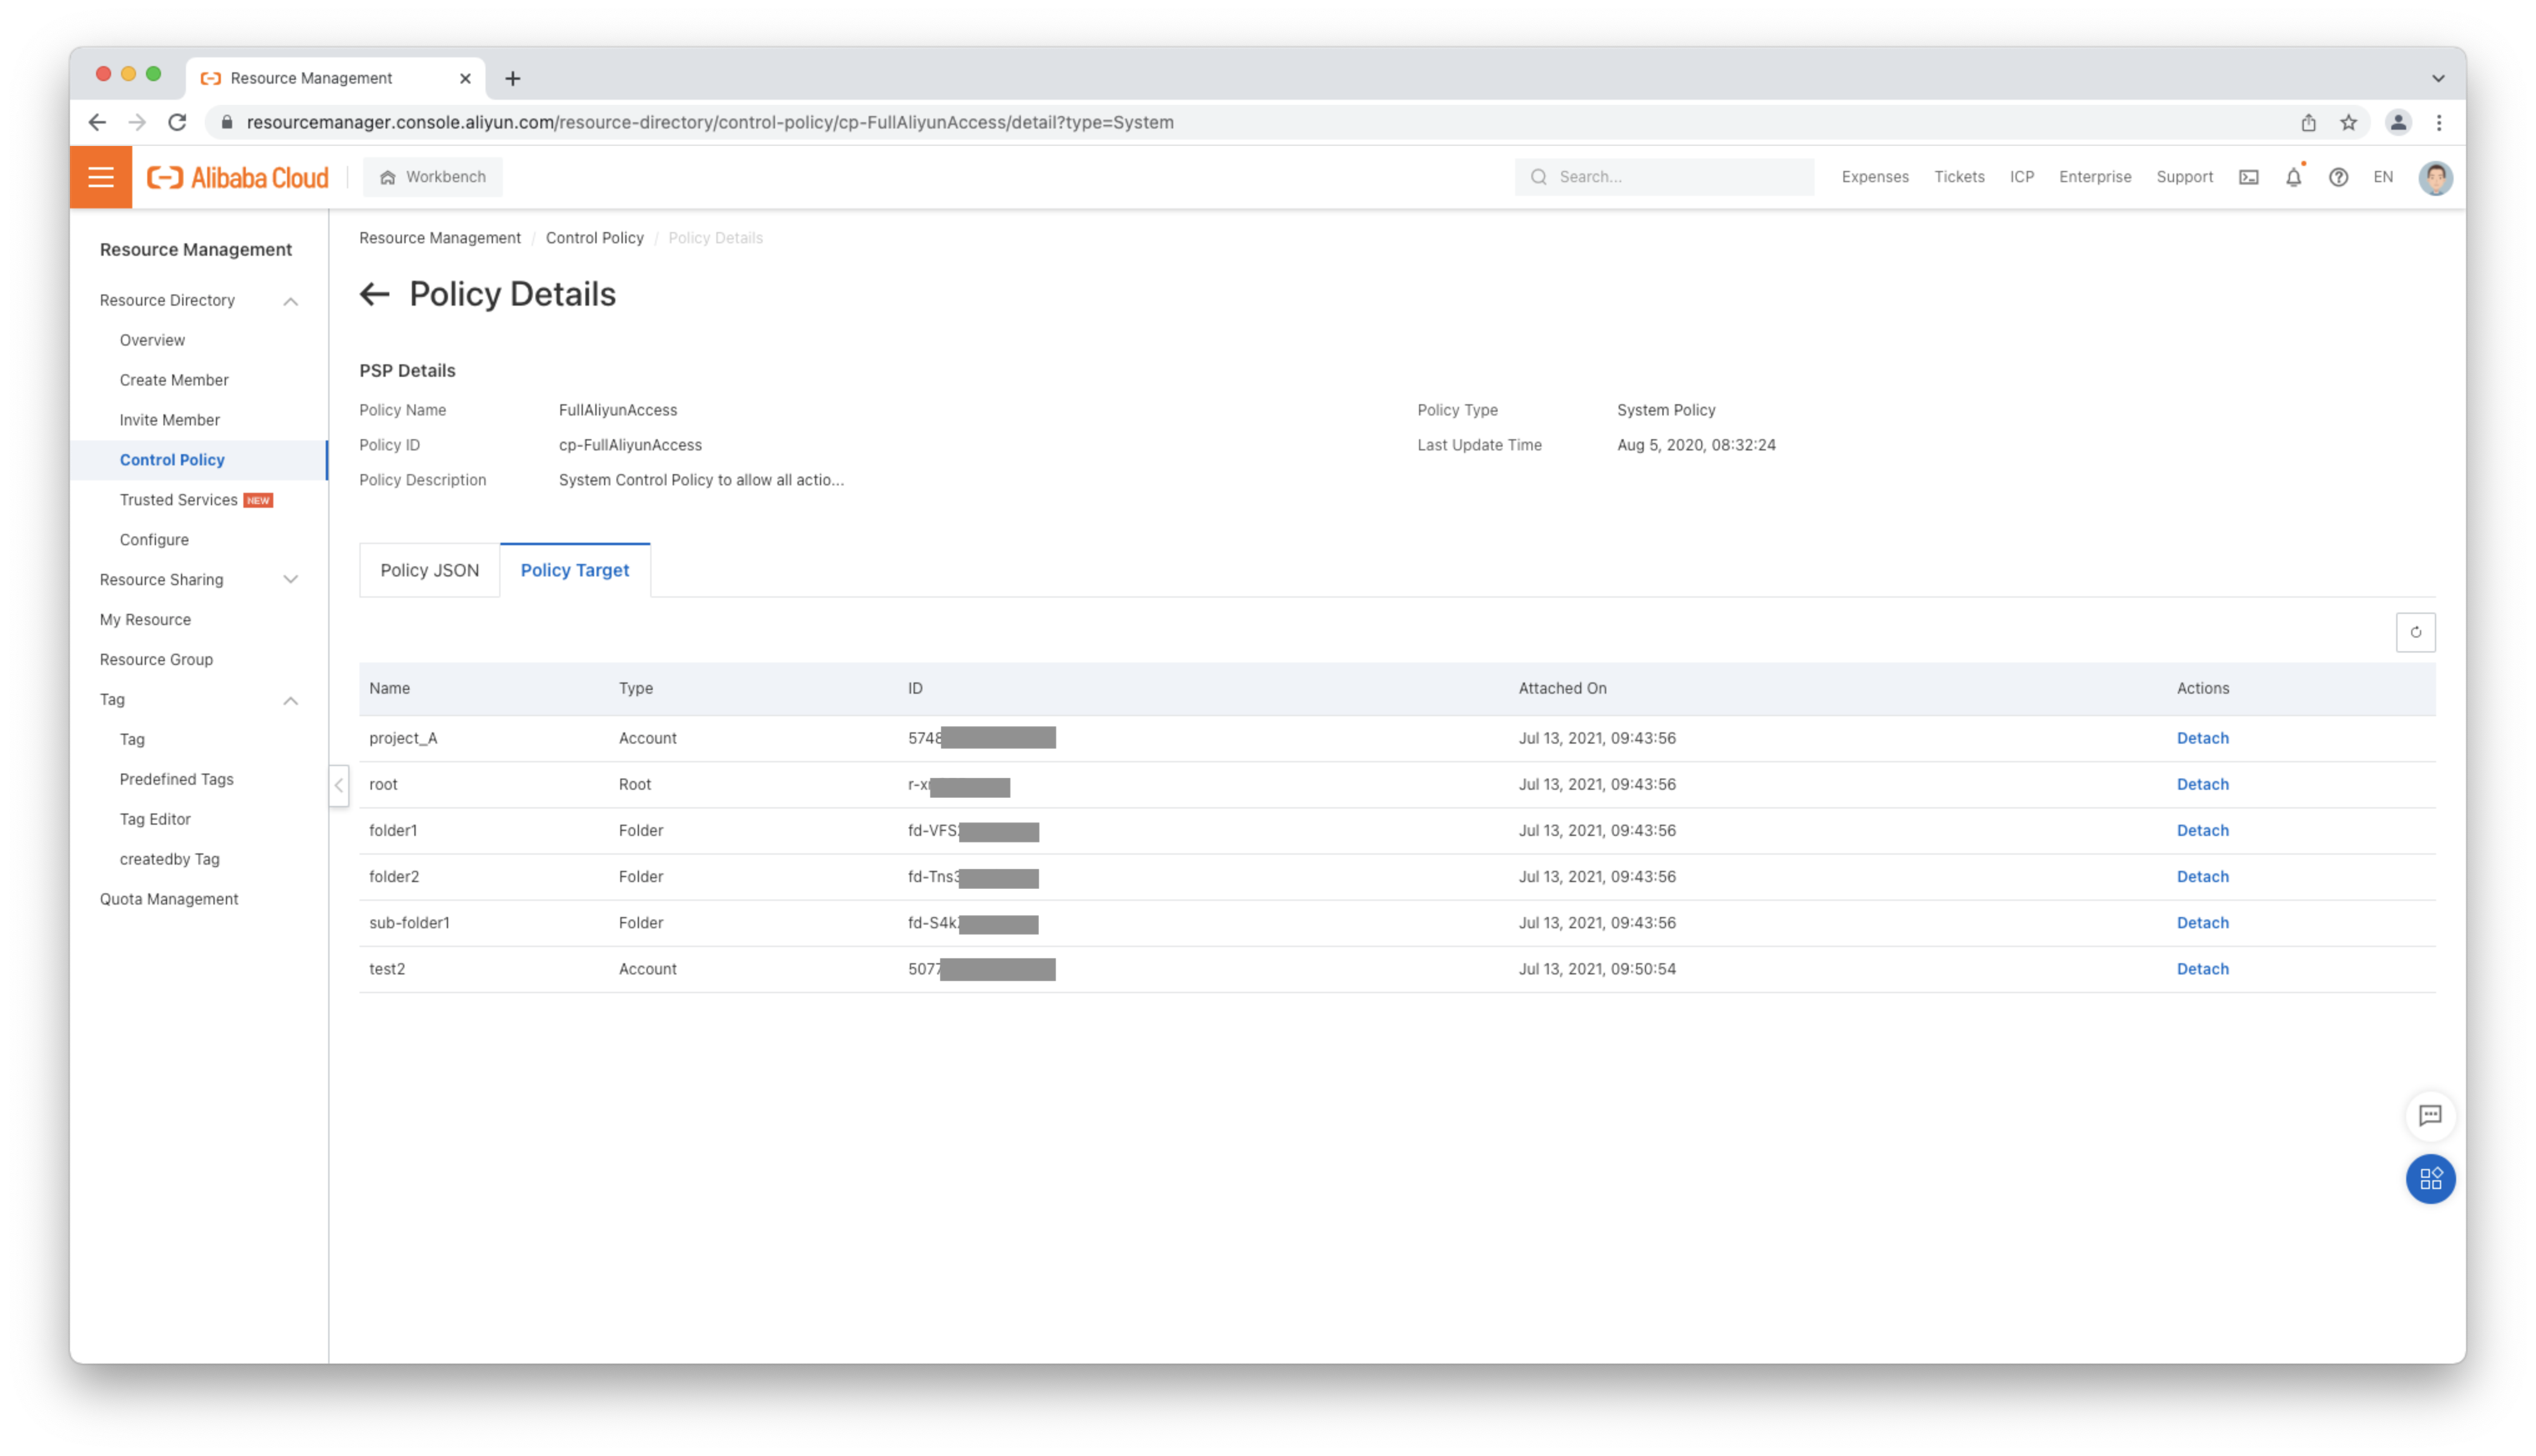Expand the Resource Sharing section
Image resolution: width=2536 pixels, height=1456 pixels.
[290, 580]
